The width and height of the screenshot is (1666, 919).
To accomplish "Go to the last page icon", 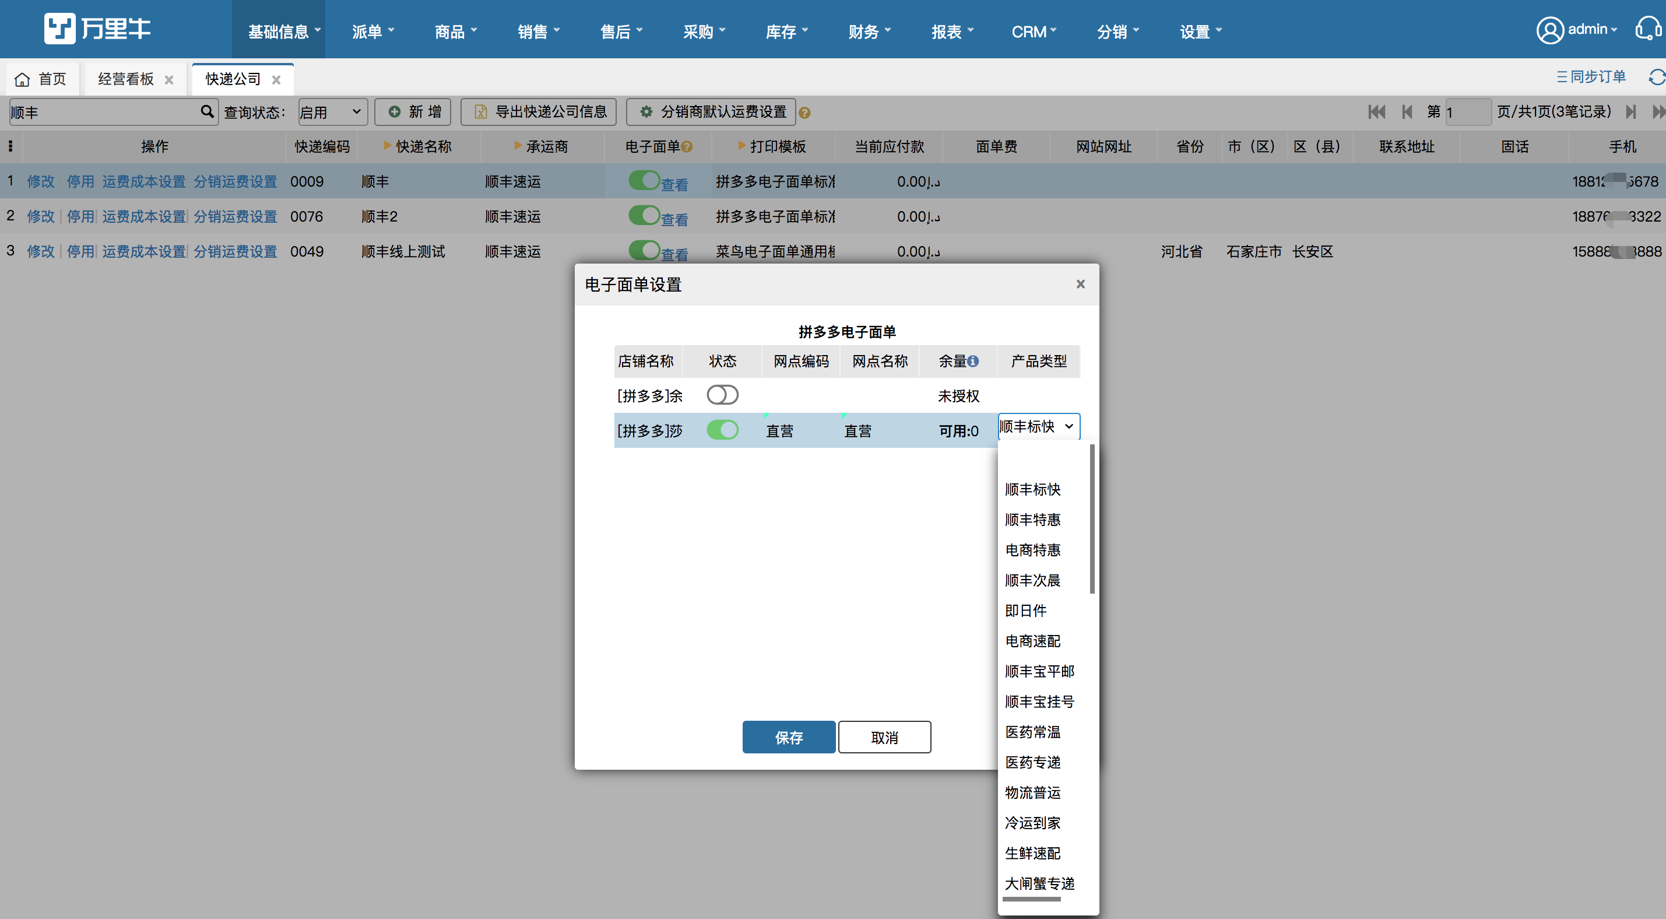I will tap(1658, 112).
